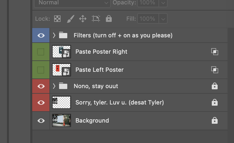Open the Normal blend mode dropdown
The width and height of the screenshot is (234, 143).
pos(72,3)
